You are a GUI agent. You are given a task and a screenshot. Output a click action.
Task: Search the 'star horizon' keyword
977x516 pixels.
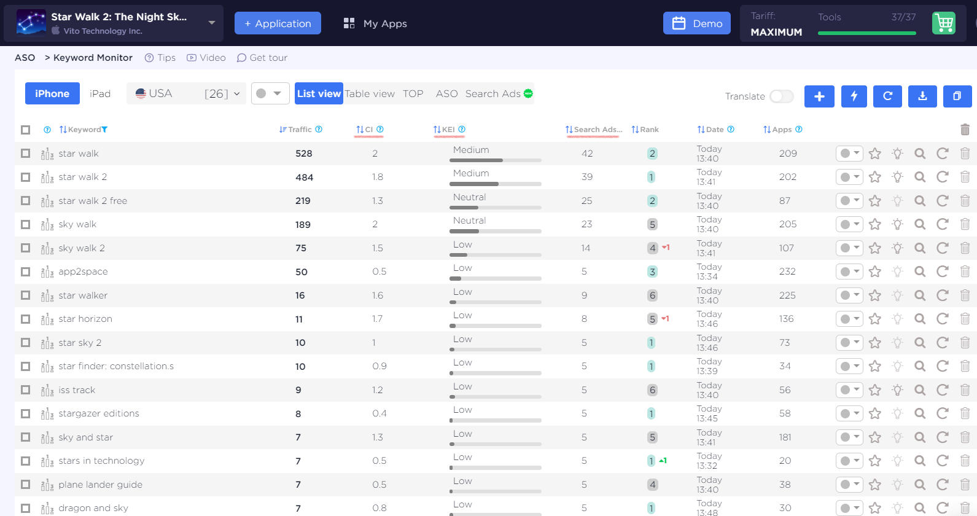[x=920, y=319]
